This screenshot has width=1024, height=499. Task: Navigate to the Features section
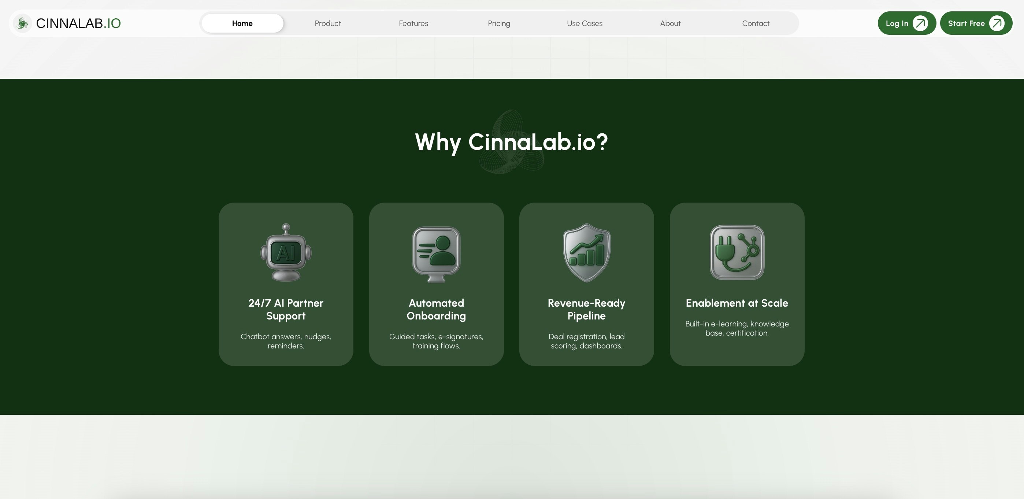click(413, 23)
